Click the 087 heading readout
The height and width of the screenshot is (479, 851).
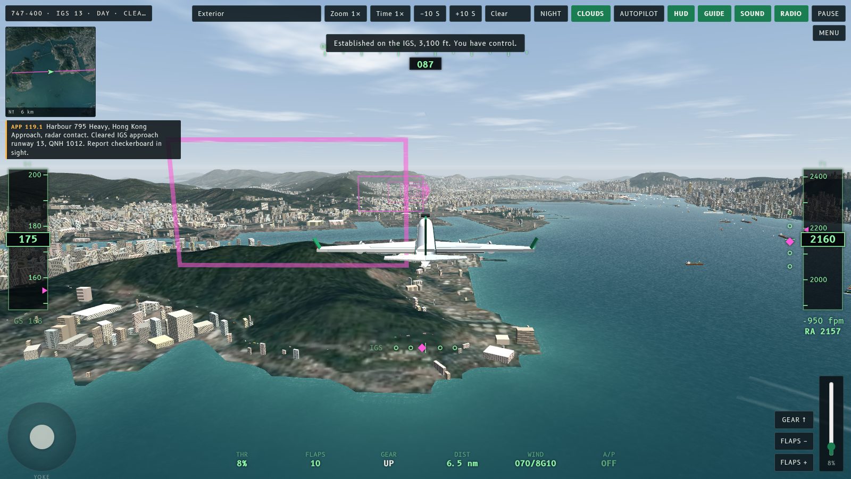pyautogui.click(x=425, y=64)
